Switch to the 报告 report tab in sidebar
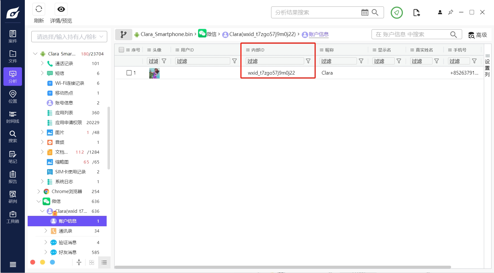The image size is (494, 273). (x=13, y=177)
